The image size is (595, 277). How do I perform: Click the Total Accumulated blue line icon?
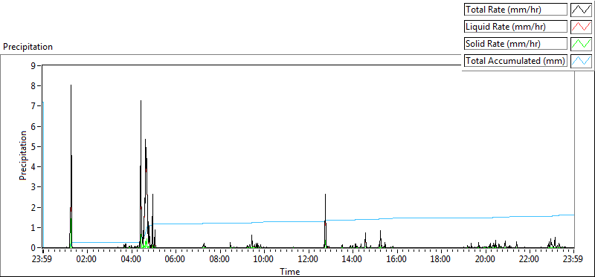click(x=582, y=61)
